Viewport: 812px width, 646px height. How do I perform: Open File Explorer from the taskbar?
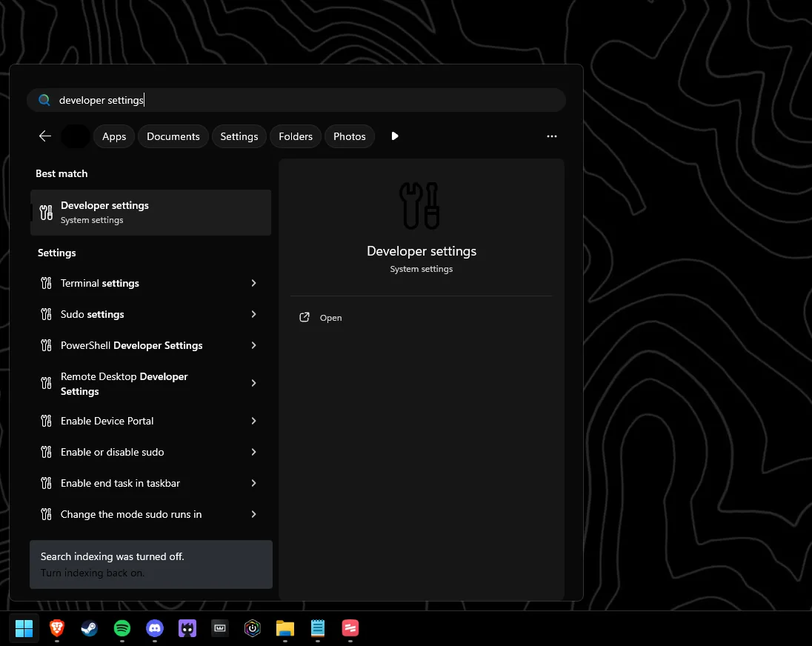[x=285, y=628]
